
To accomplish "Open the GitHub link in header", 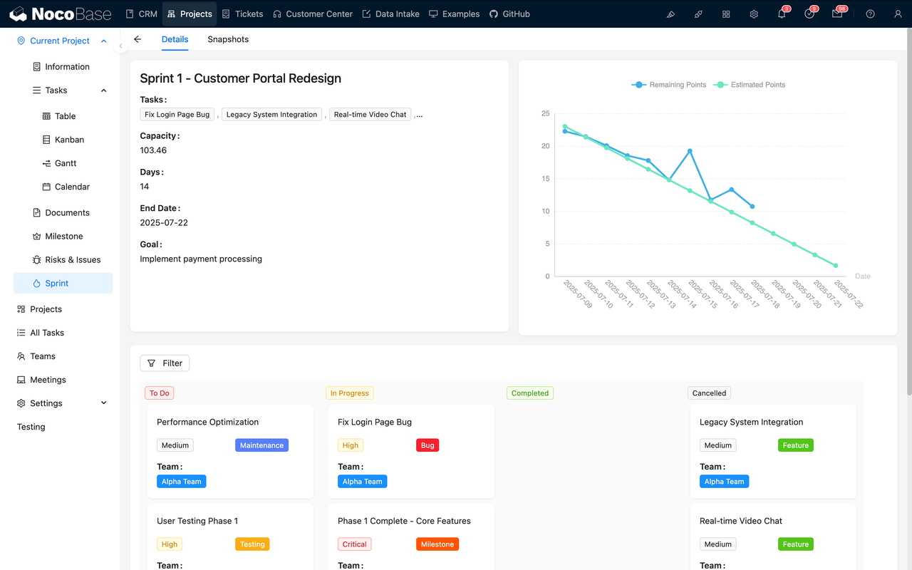I will point(510,14).
